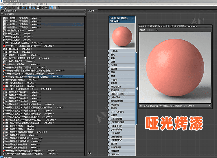Click the Select by Material icon
The height and width of the screenshot is (158, 217).
[x=59, y=7]
